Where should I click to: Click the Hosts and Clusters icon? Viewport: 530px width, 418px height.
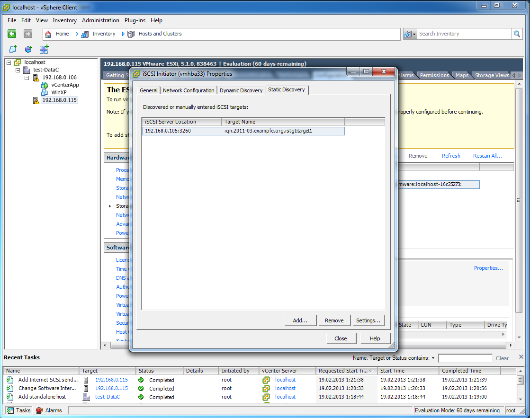coord(131,34)
